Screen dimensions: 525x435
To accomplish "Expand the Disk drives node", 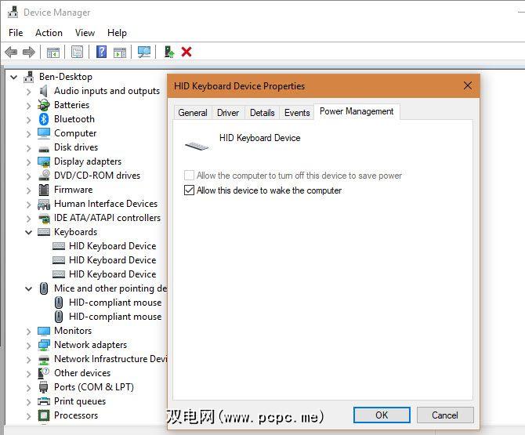I will (29, 147).
